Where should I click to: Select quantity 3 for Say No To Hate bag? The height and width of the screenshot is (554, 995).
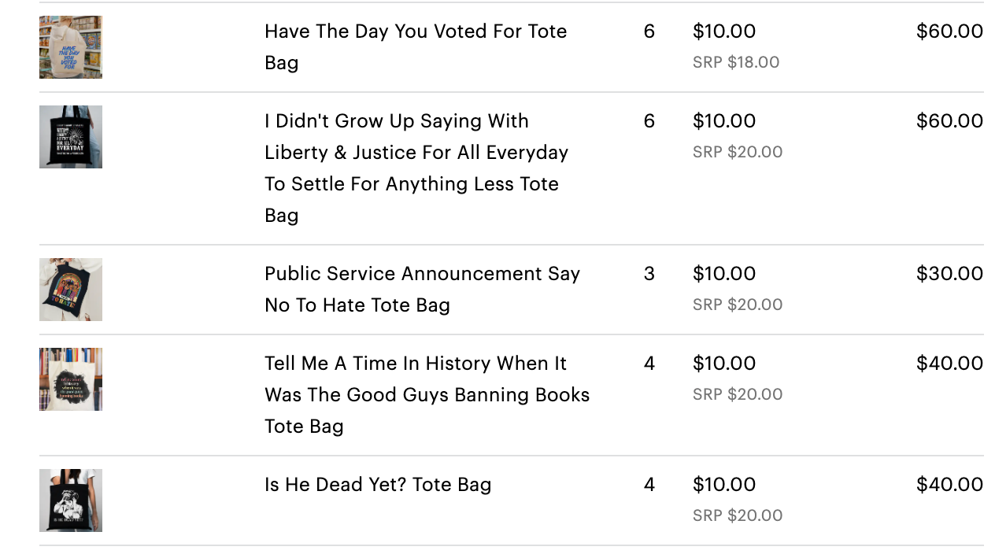point(649,274)
